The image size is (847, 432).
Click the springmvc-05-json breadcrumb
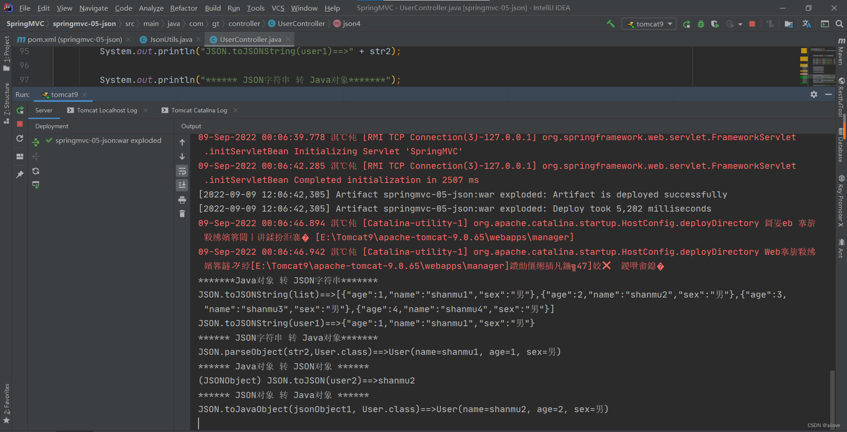[x=84, y=24]
